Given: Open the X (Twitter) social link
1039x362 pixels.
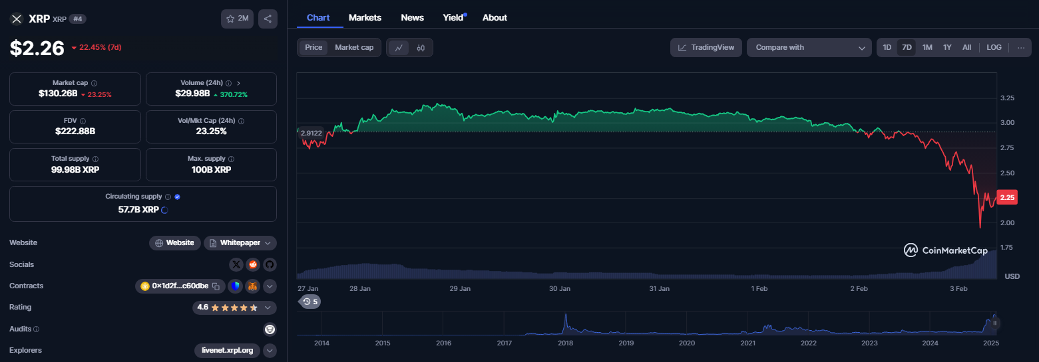Looking at the screenshot, I should tap(236, 264).
